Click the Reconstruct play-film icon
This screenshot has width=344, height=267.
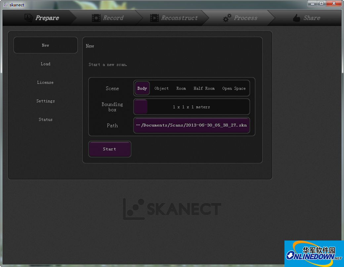[x=154, y=18]
